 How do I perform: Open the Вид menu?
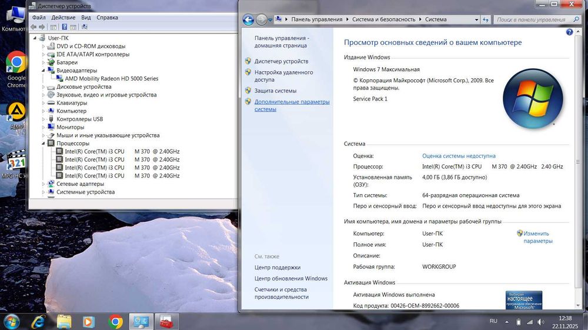(86, 17)
